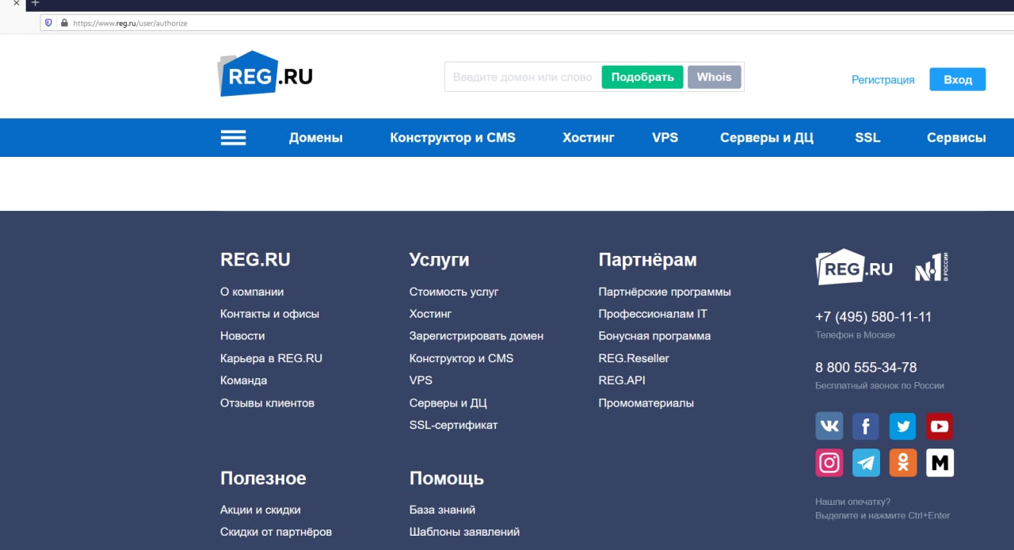Open footer link Карьера в REG.RU
The image size is (1014, 550).
coord(271,358)
